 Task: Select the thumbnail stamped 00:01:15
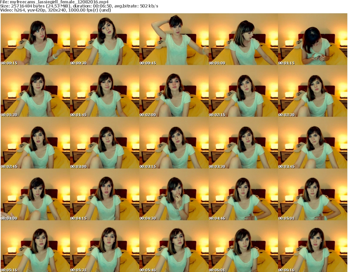tap(313, 39)
